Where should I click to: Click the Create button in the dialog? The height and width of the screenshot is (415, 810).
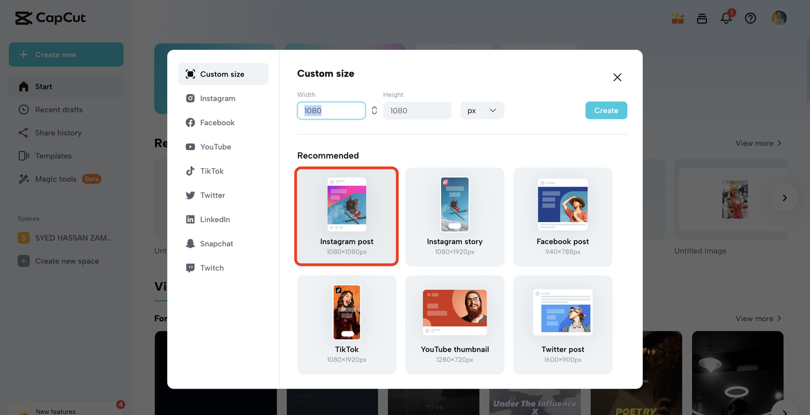pyautogui.click(x=606, y=110)
